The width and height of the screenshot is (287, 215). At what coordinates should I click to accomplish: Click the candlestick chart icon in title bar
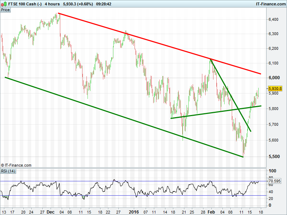3,4
